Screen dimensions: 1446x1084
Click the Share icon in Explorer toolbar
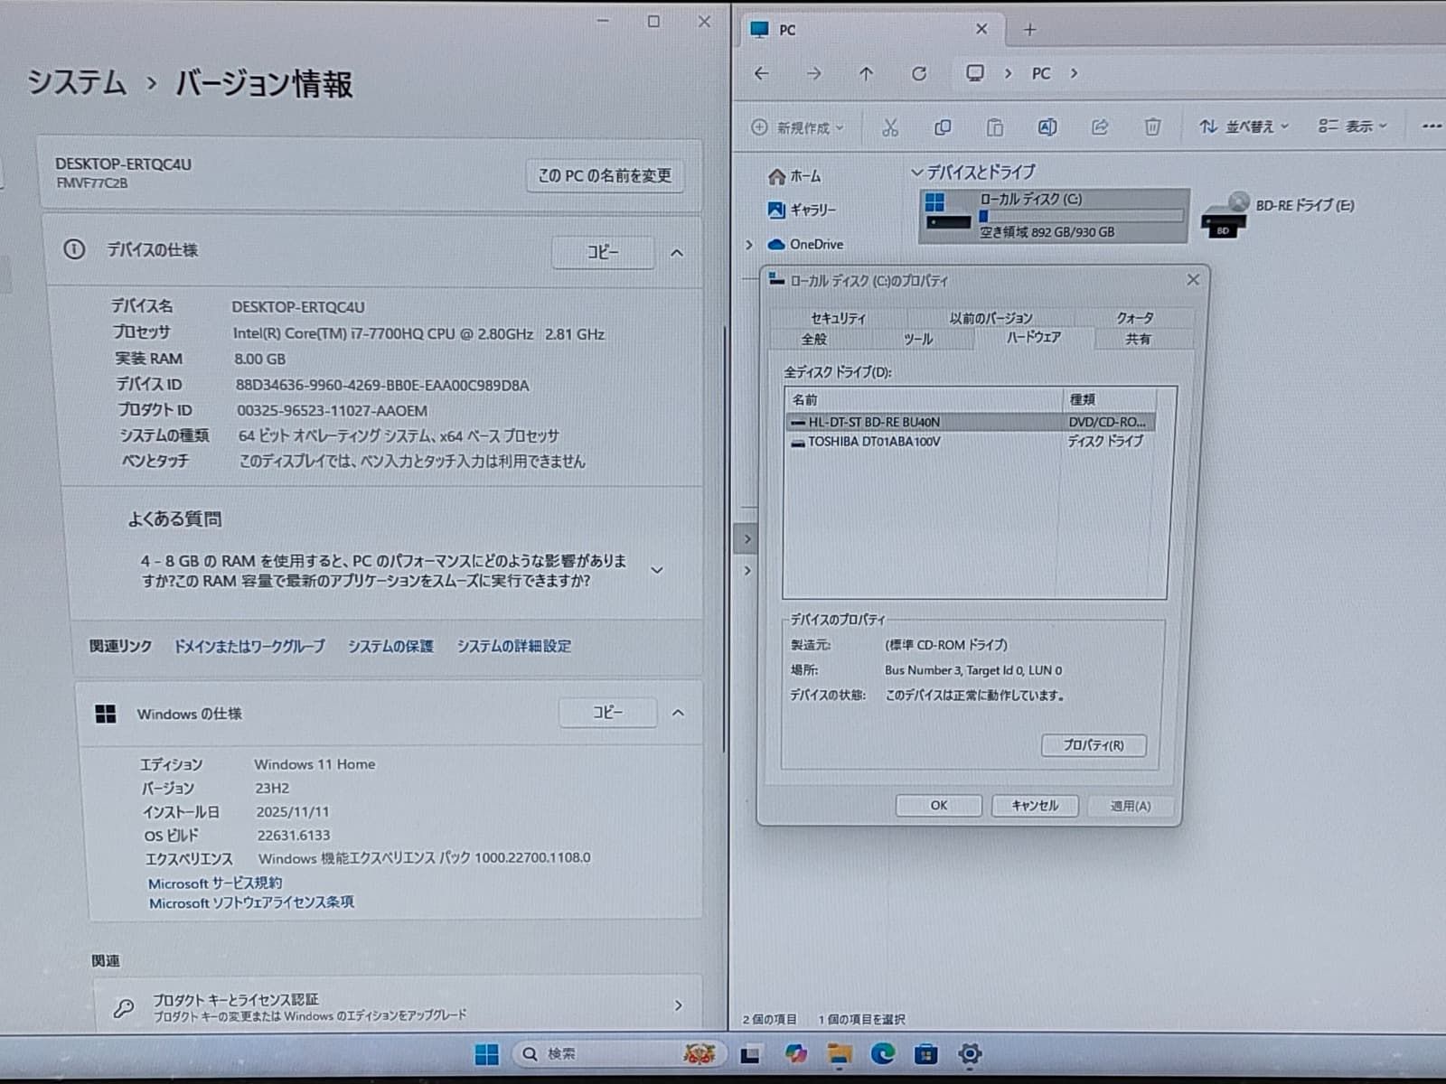[x=1100, y=127]
